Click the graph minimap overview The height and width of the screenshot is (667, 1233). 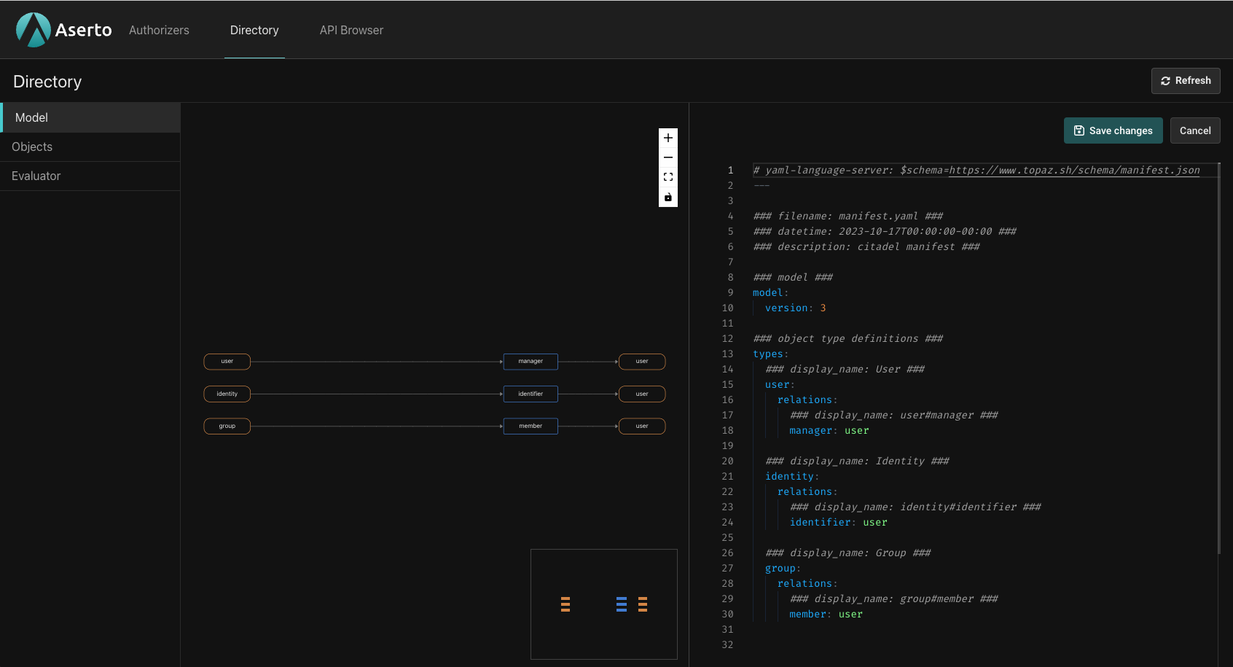pos(603,604)
